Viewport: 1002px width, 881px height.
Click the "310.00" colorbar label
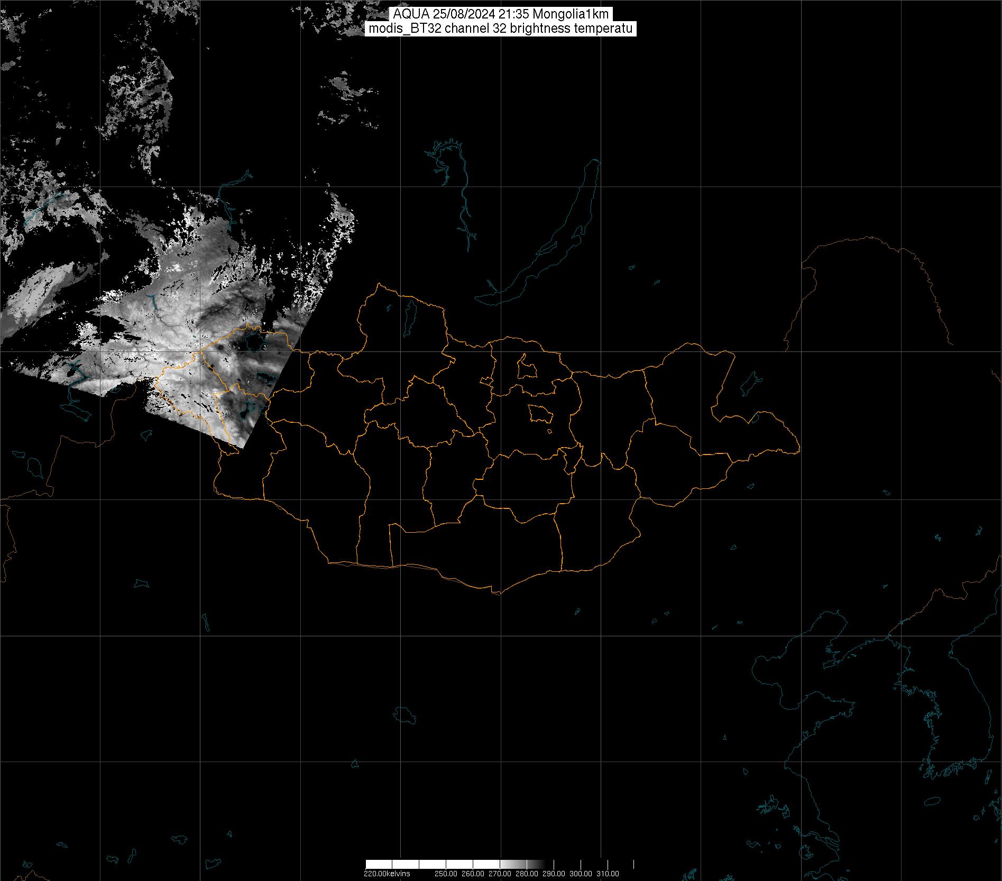[x=608, y=874]
